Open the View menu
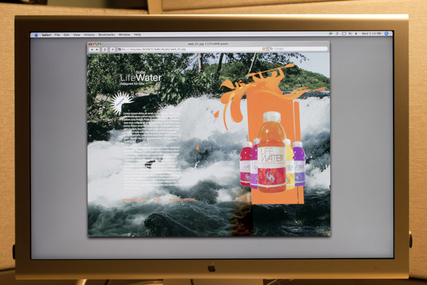The height and width of the screenshot is (285, 427). tap(76, 35)
